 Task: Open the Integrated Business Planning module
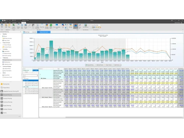click(x=10, y=91)
